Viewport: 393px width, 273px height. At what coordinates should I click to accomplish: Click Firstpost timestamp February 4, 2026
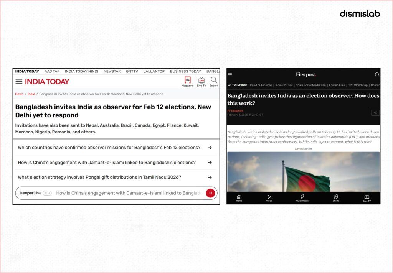click(245, 115)
